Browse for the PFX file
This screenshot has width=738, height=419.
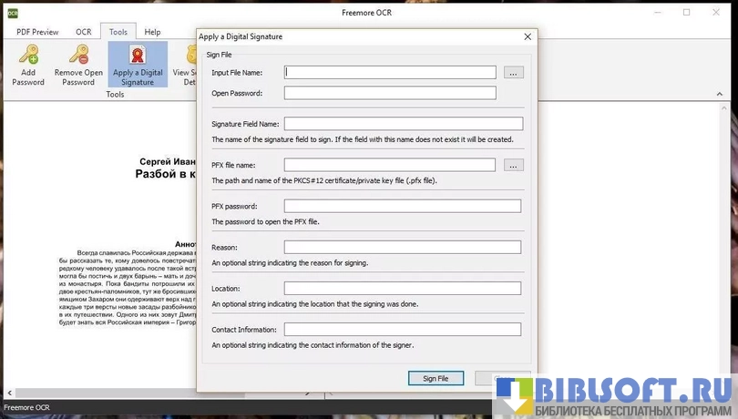click(514, 166)
